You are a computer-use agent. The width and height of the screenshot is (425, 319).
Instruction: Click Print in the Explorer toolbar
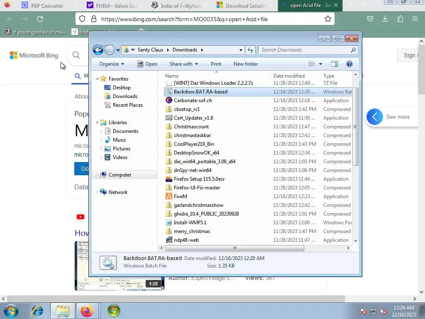pos(216,64)
